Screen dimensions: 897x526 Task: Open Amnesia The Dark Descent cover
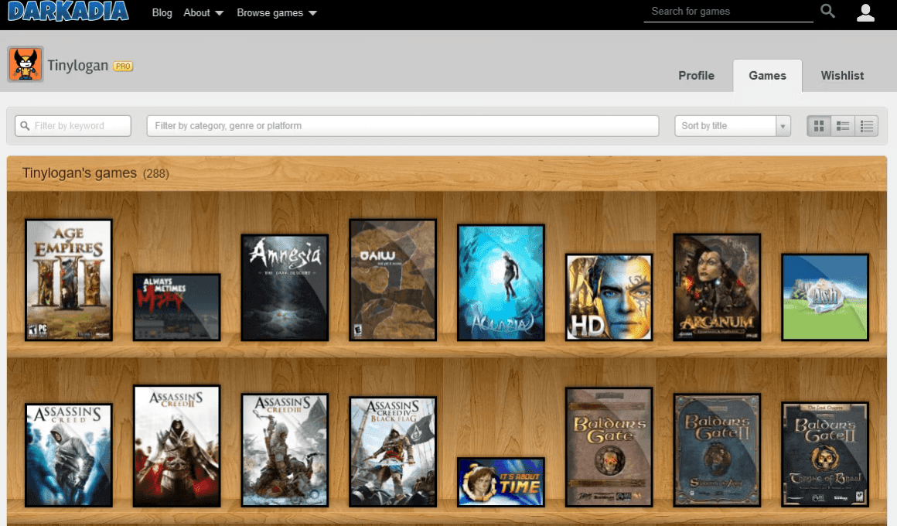coord(285,287)
